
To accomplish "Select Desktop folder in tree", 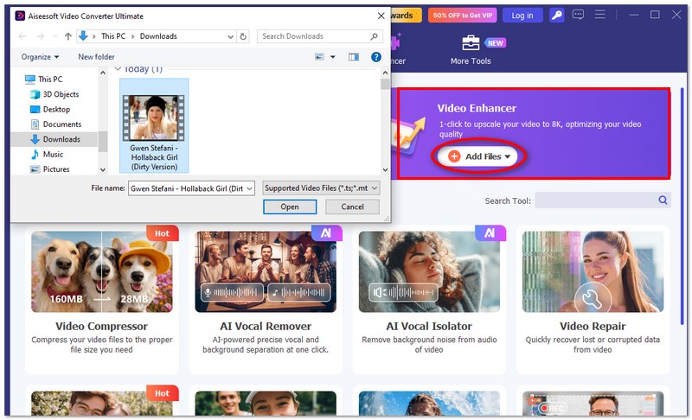I will point(50,109).
